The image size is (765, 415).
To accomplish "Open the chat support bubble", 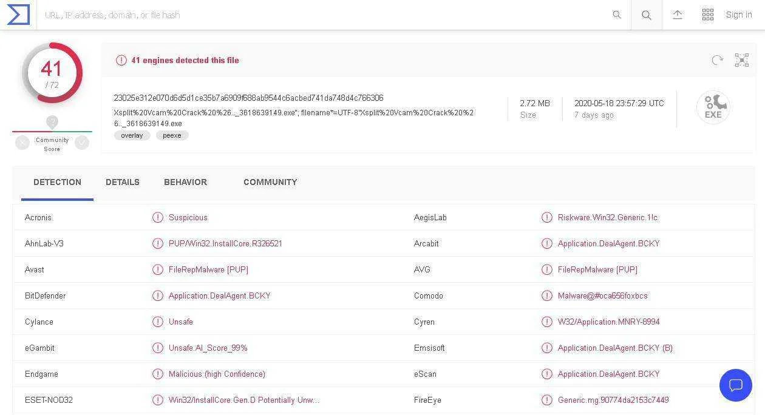I will 735,385.
